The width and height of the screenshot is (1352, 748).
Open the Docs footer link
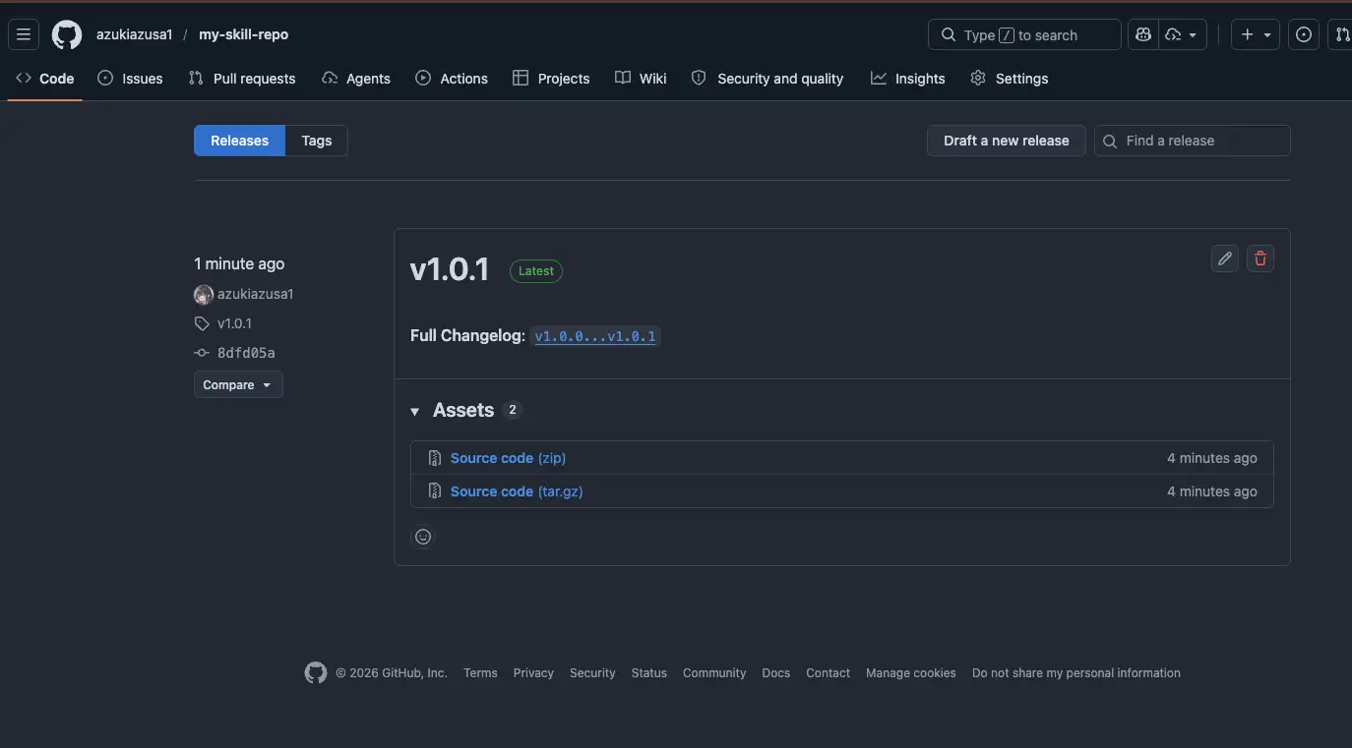(776, 673)
